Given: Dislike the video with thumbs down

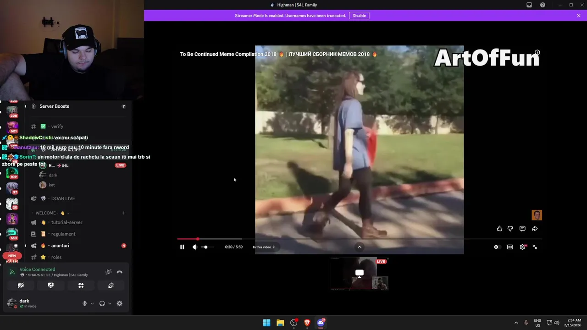Looking at the screenshot, I should [510, 229].
